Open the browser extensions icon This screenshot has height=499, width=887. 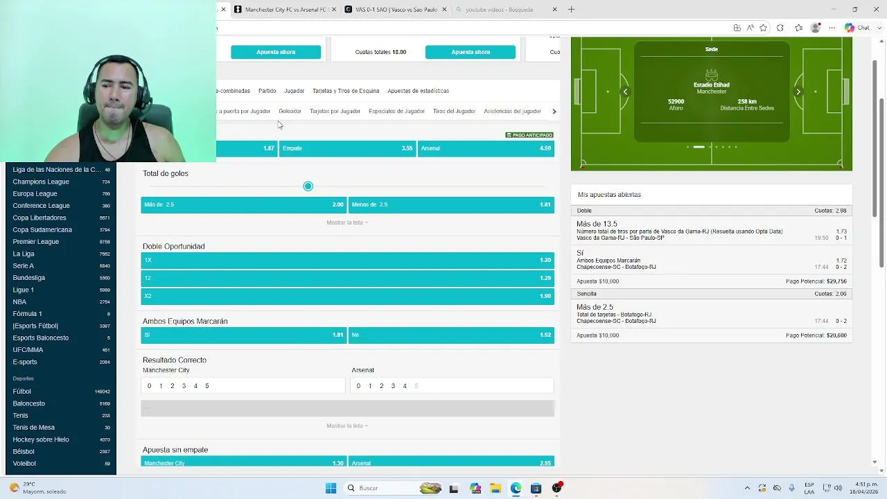780,28
